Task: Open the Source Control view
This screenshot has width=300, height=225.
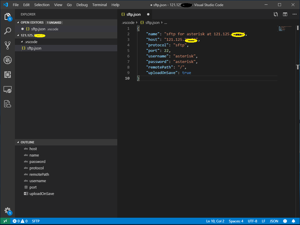Action: (x=8, y=45)
